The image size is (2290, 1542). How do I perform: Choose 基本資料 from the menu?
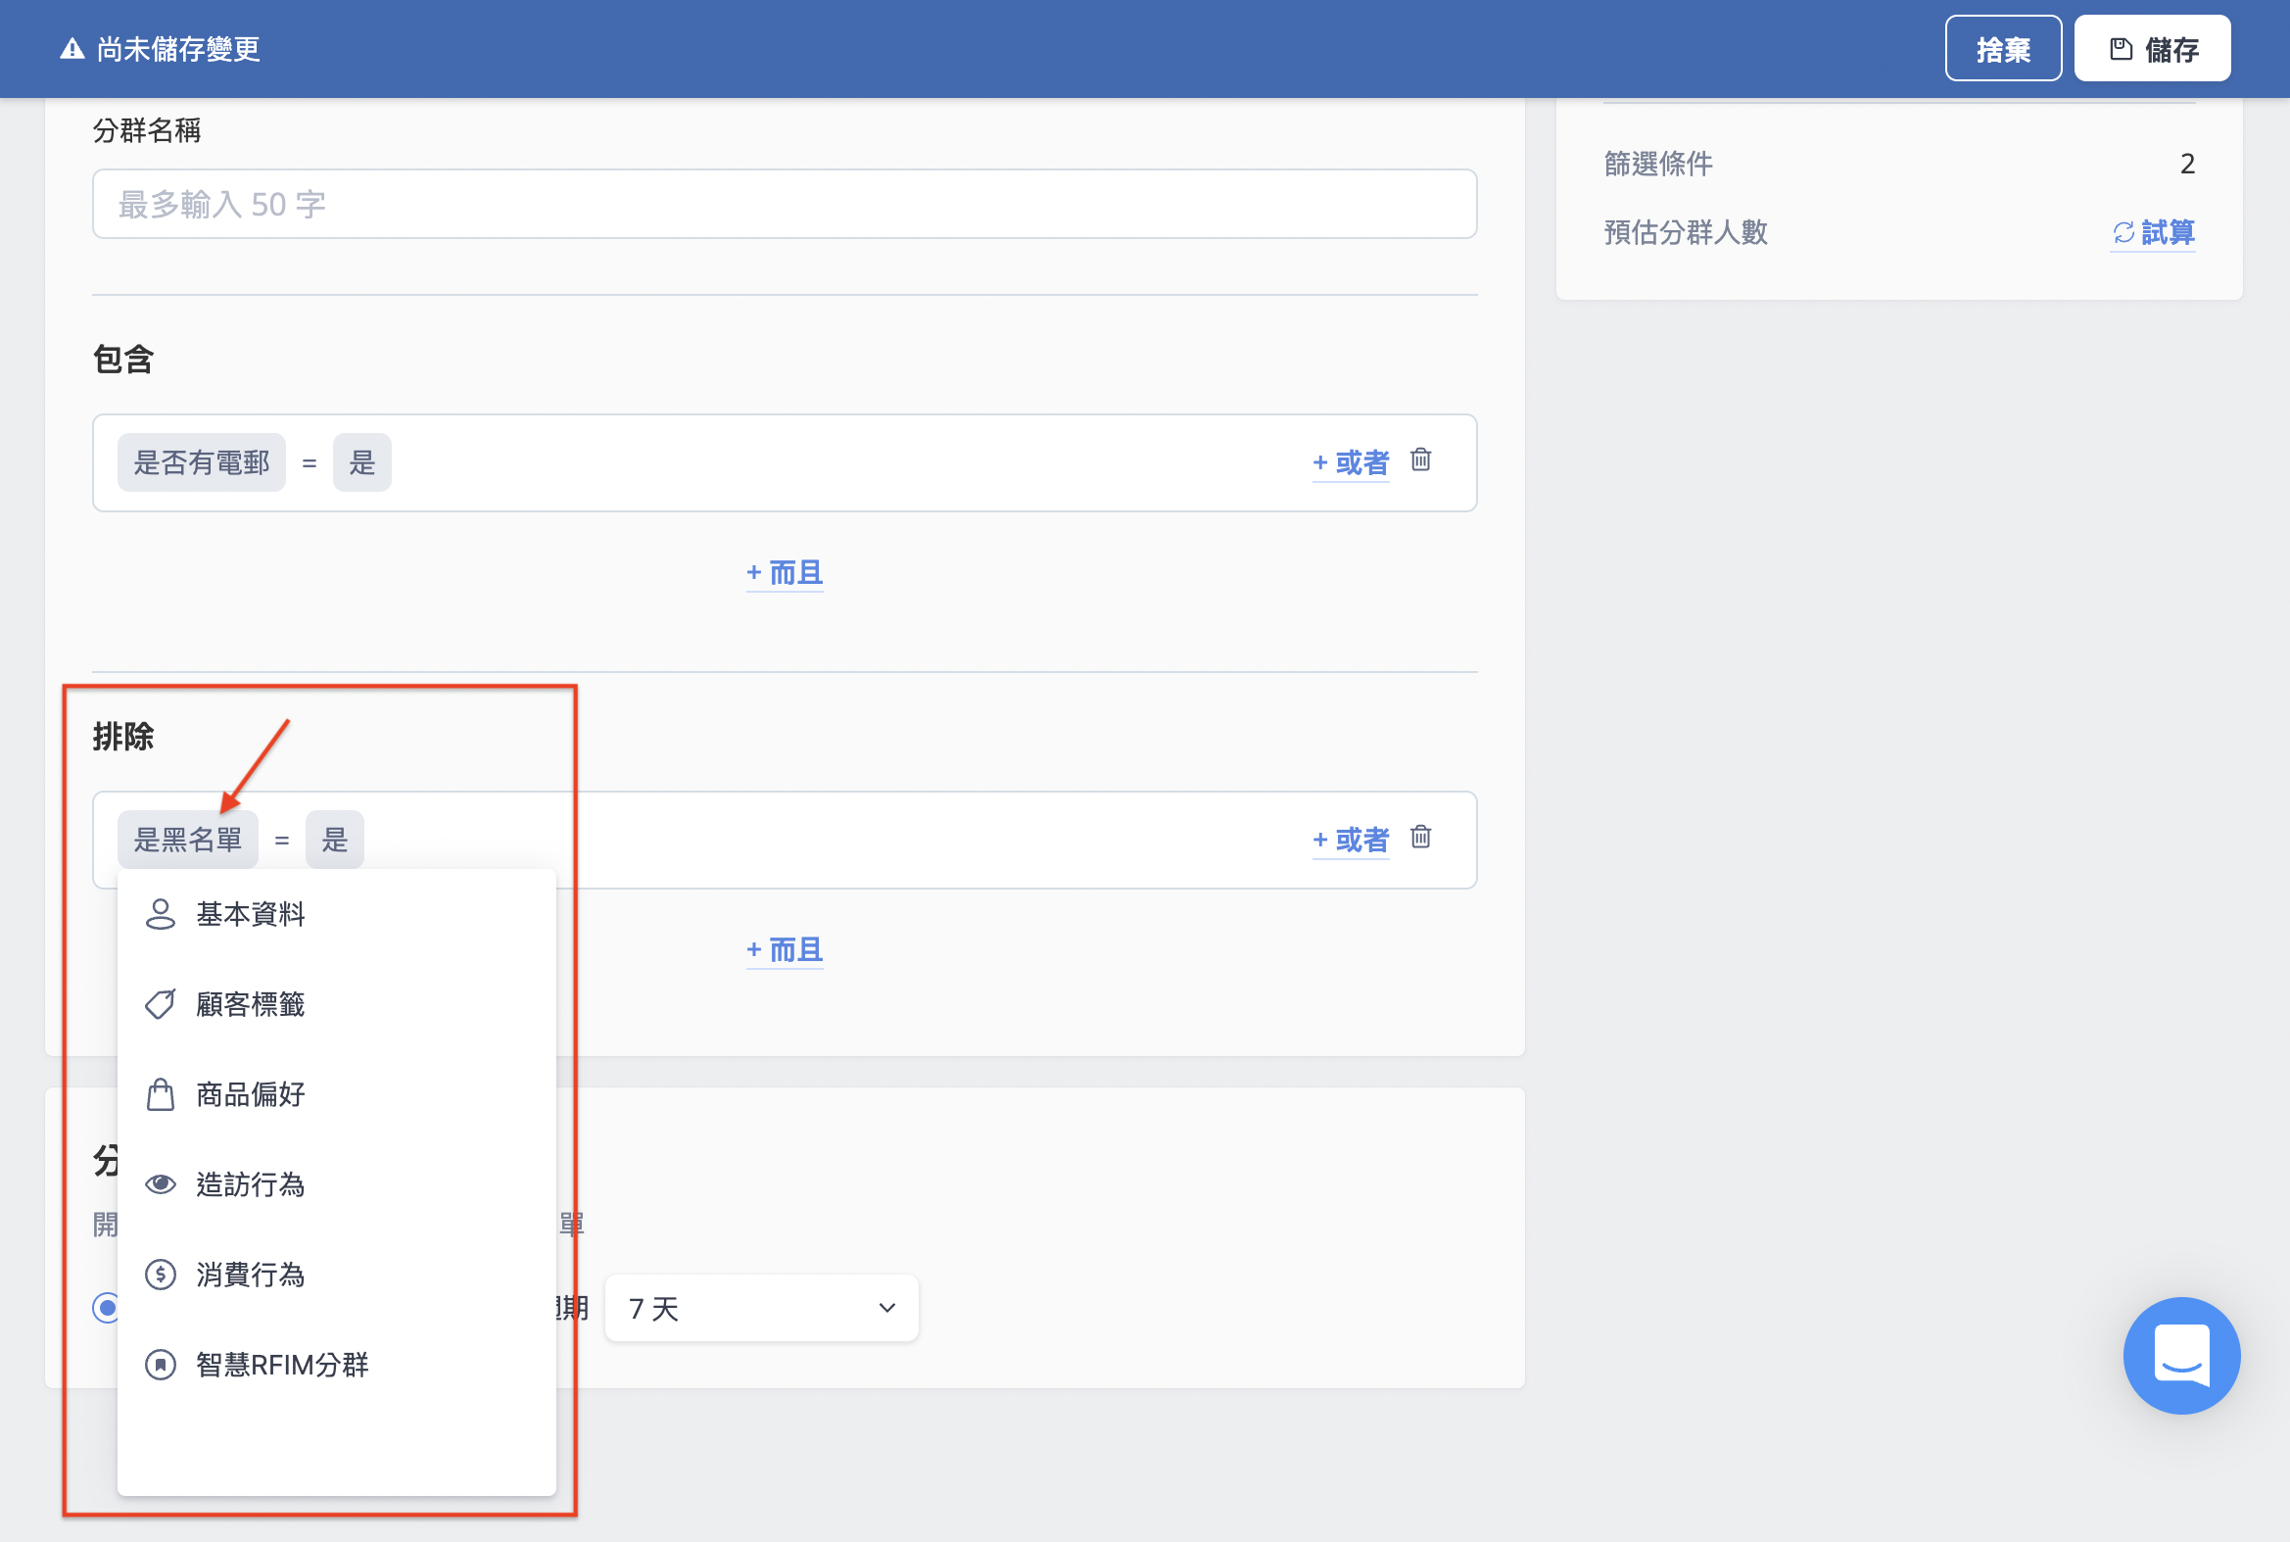point(336,914)
